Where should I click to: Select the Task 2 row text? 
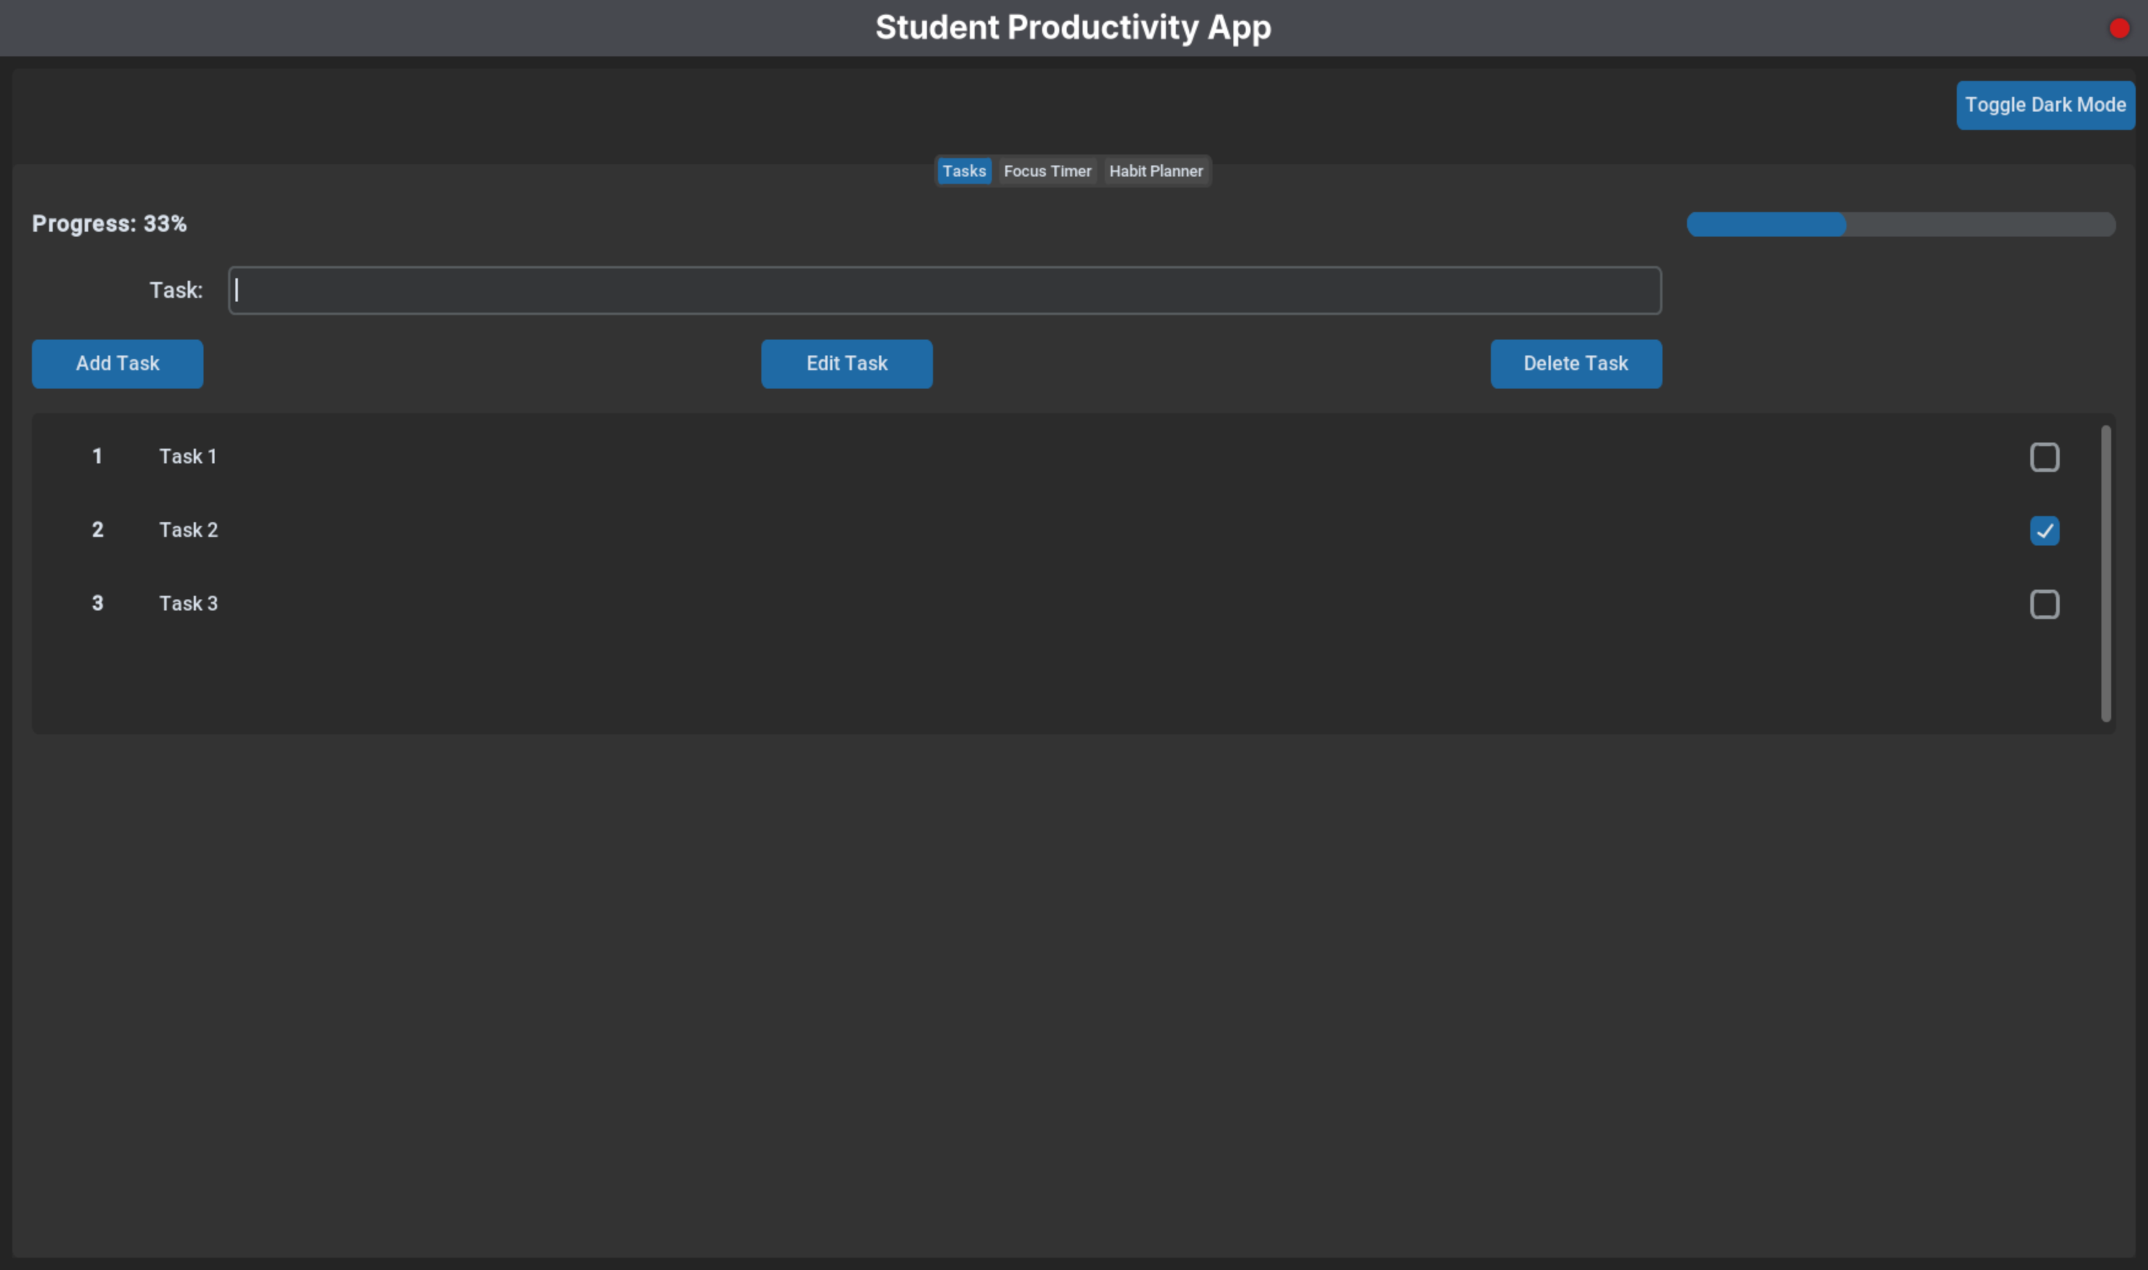pos(188,531)
